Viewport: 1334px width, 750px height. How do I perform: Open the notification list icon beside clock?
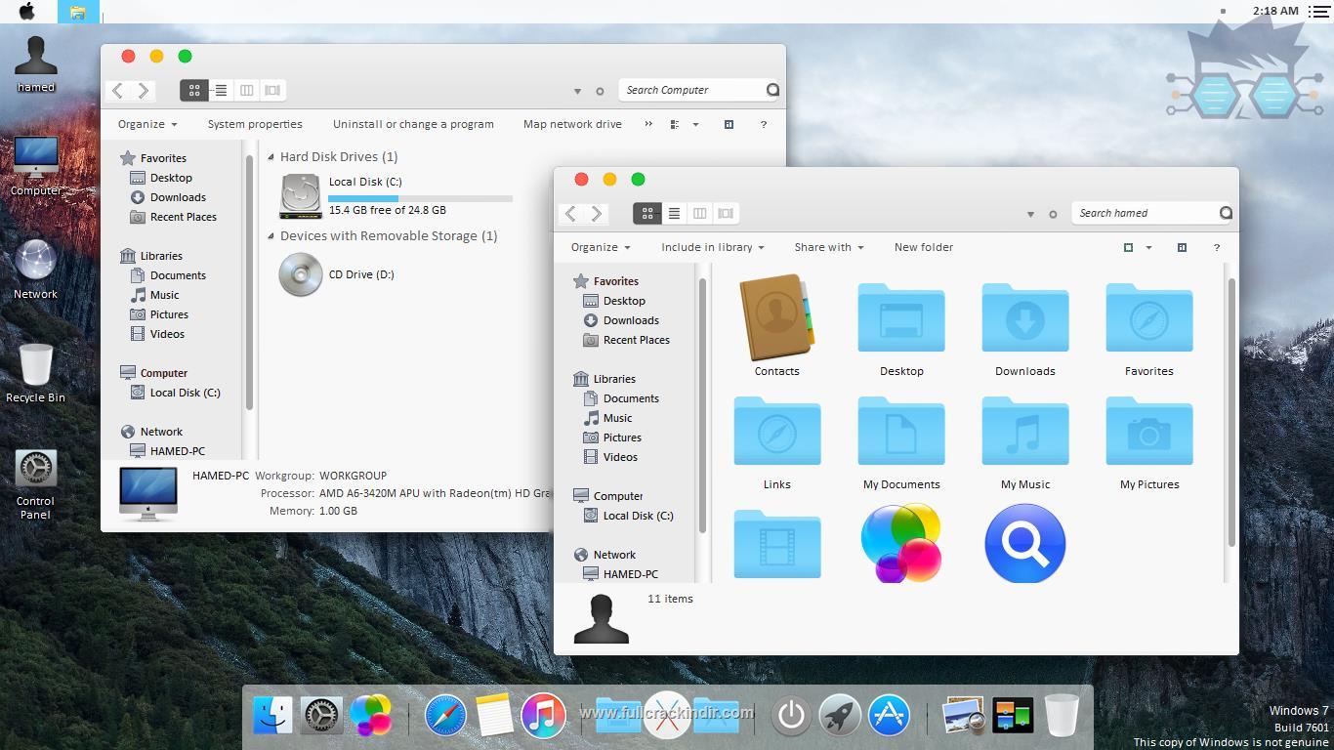[1318, 11]
